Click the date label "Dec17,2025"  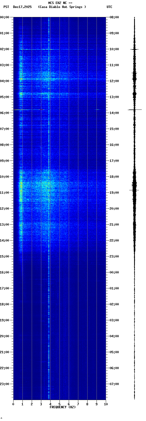coord(22,7)
